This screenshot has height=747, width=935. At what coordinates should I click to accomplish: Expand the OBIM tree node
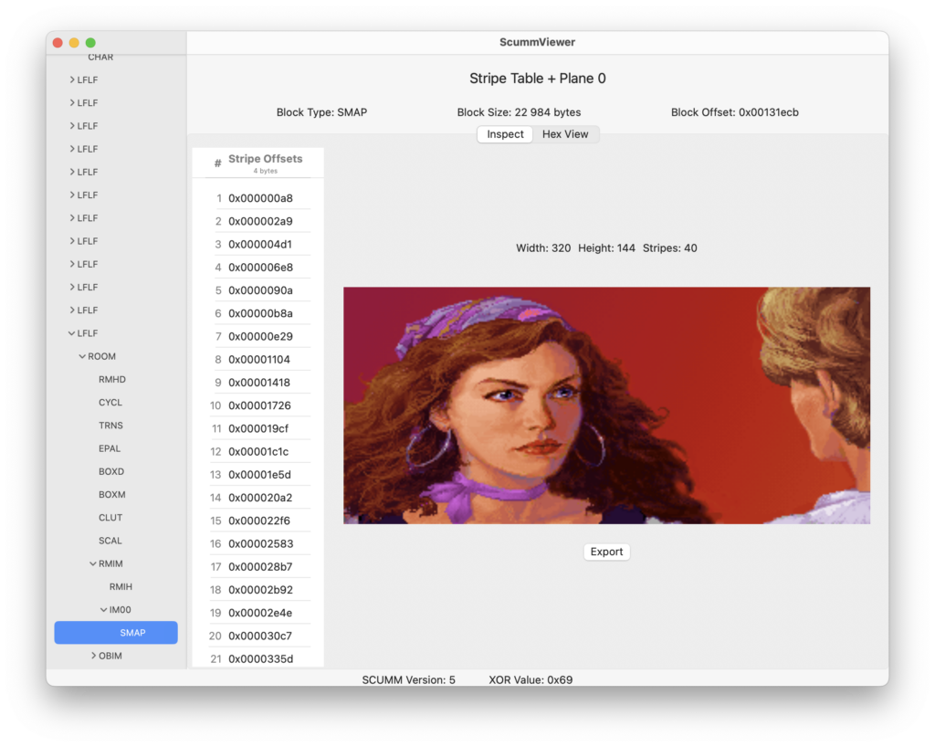(93, 656)
